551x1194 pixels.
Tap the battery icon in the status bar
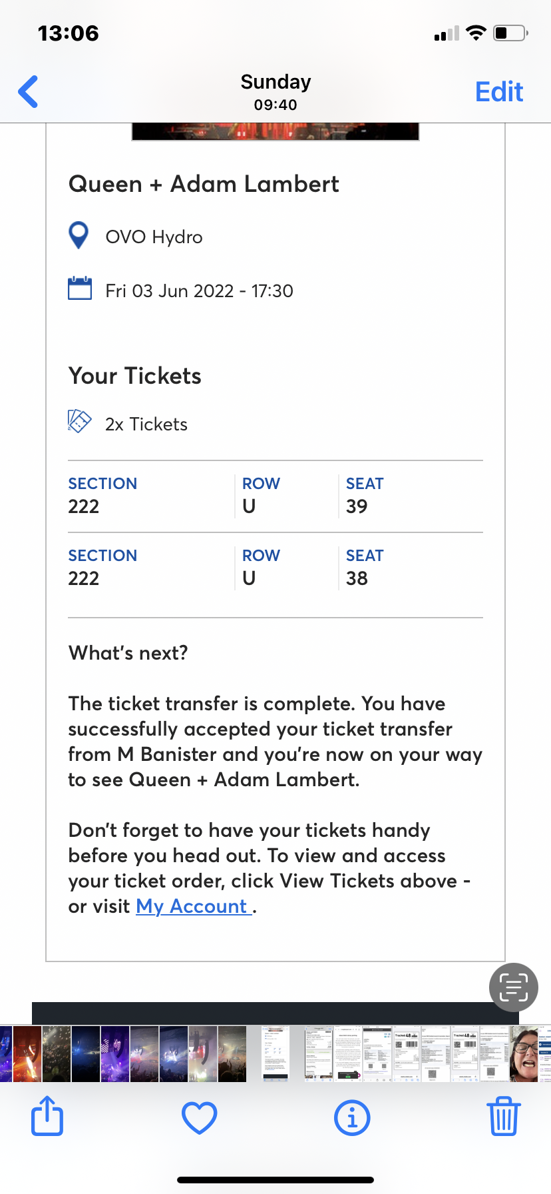pos(510,33)
